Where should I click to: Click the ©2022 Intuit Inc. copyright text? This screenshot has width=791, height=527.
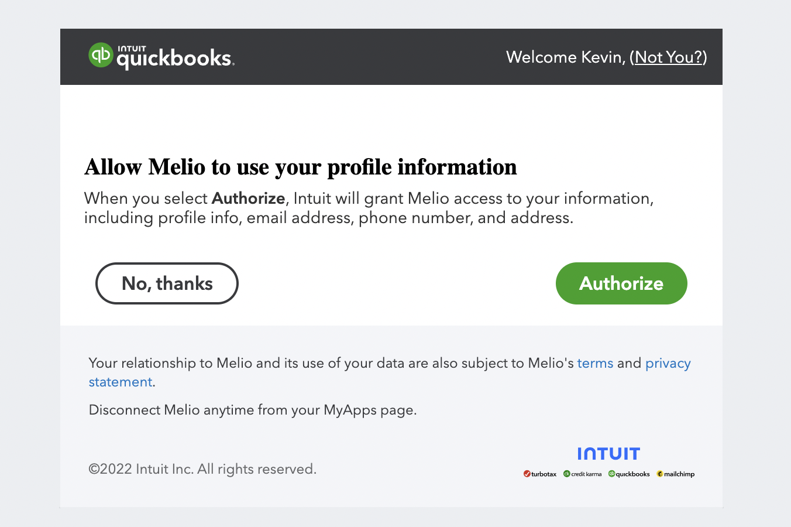[202, 469]
